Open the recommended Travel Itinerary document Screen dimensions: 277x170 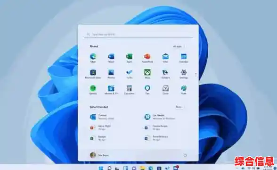156,138
